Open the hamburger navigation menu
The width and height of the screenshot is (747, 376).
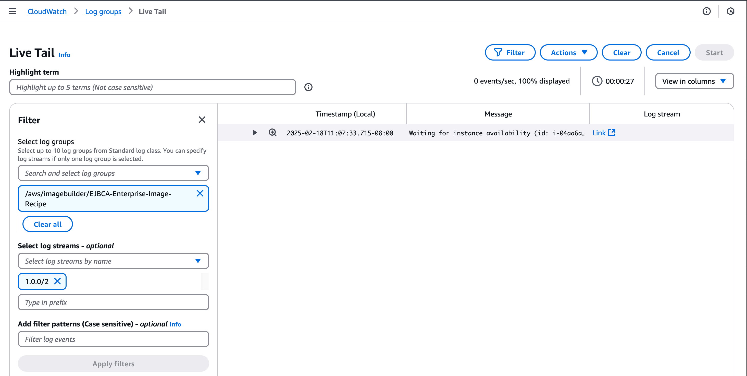pos(13,11)
